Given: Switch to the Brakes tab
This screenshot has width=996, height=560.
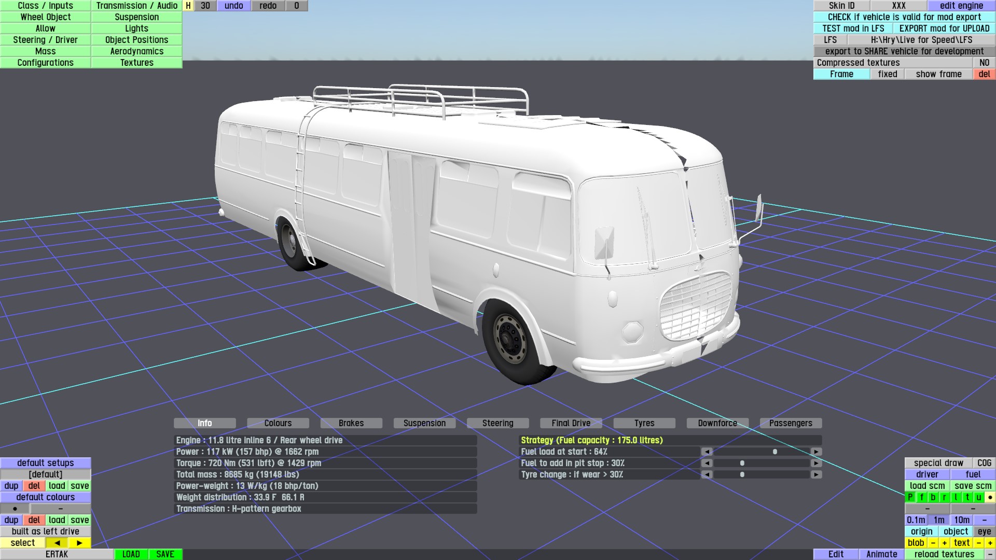Looking at the screenshot, I should pos(351,423).
